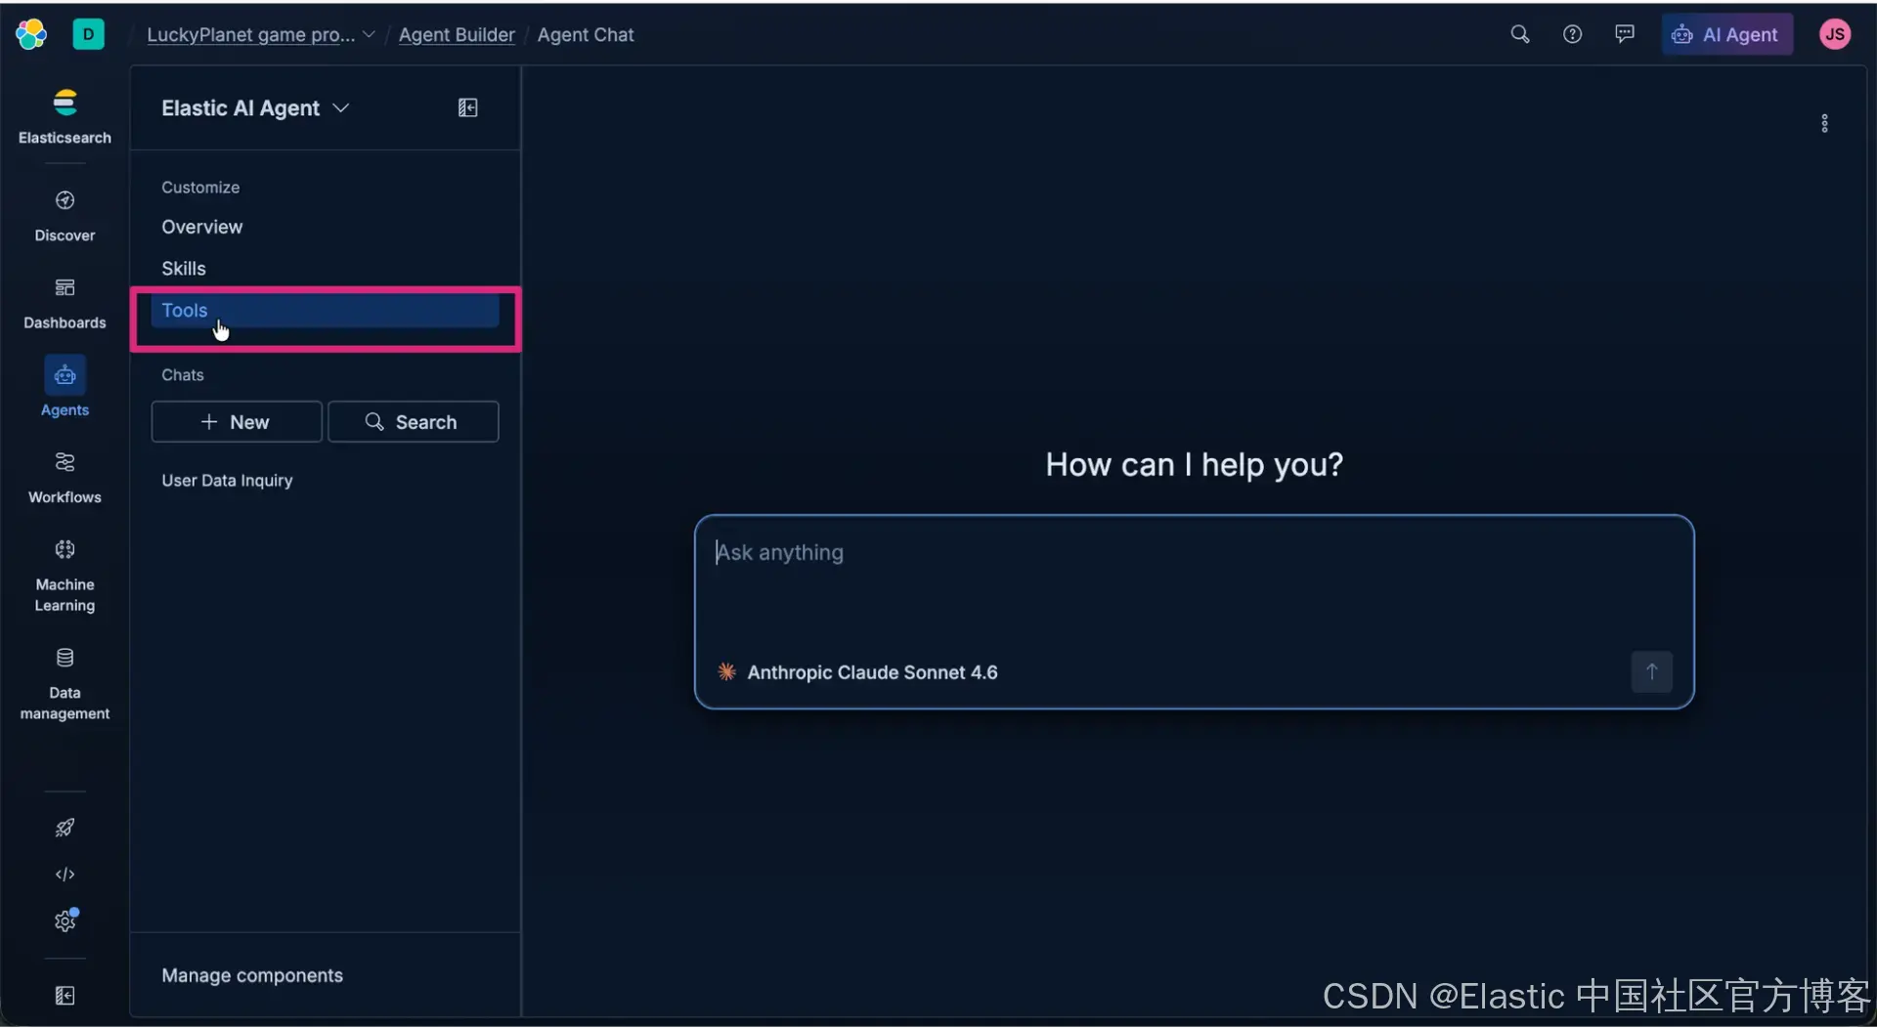Open Manage components
This screenshot has height=1028, width=1877.
coord(252,975)
